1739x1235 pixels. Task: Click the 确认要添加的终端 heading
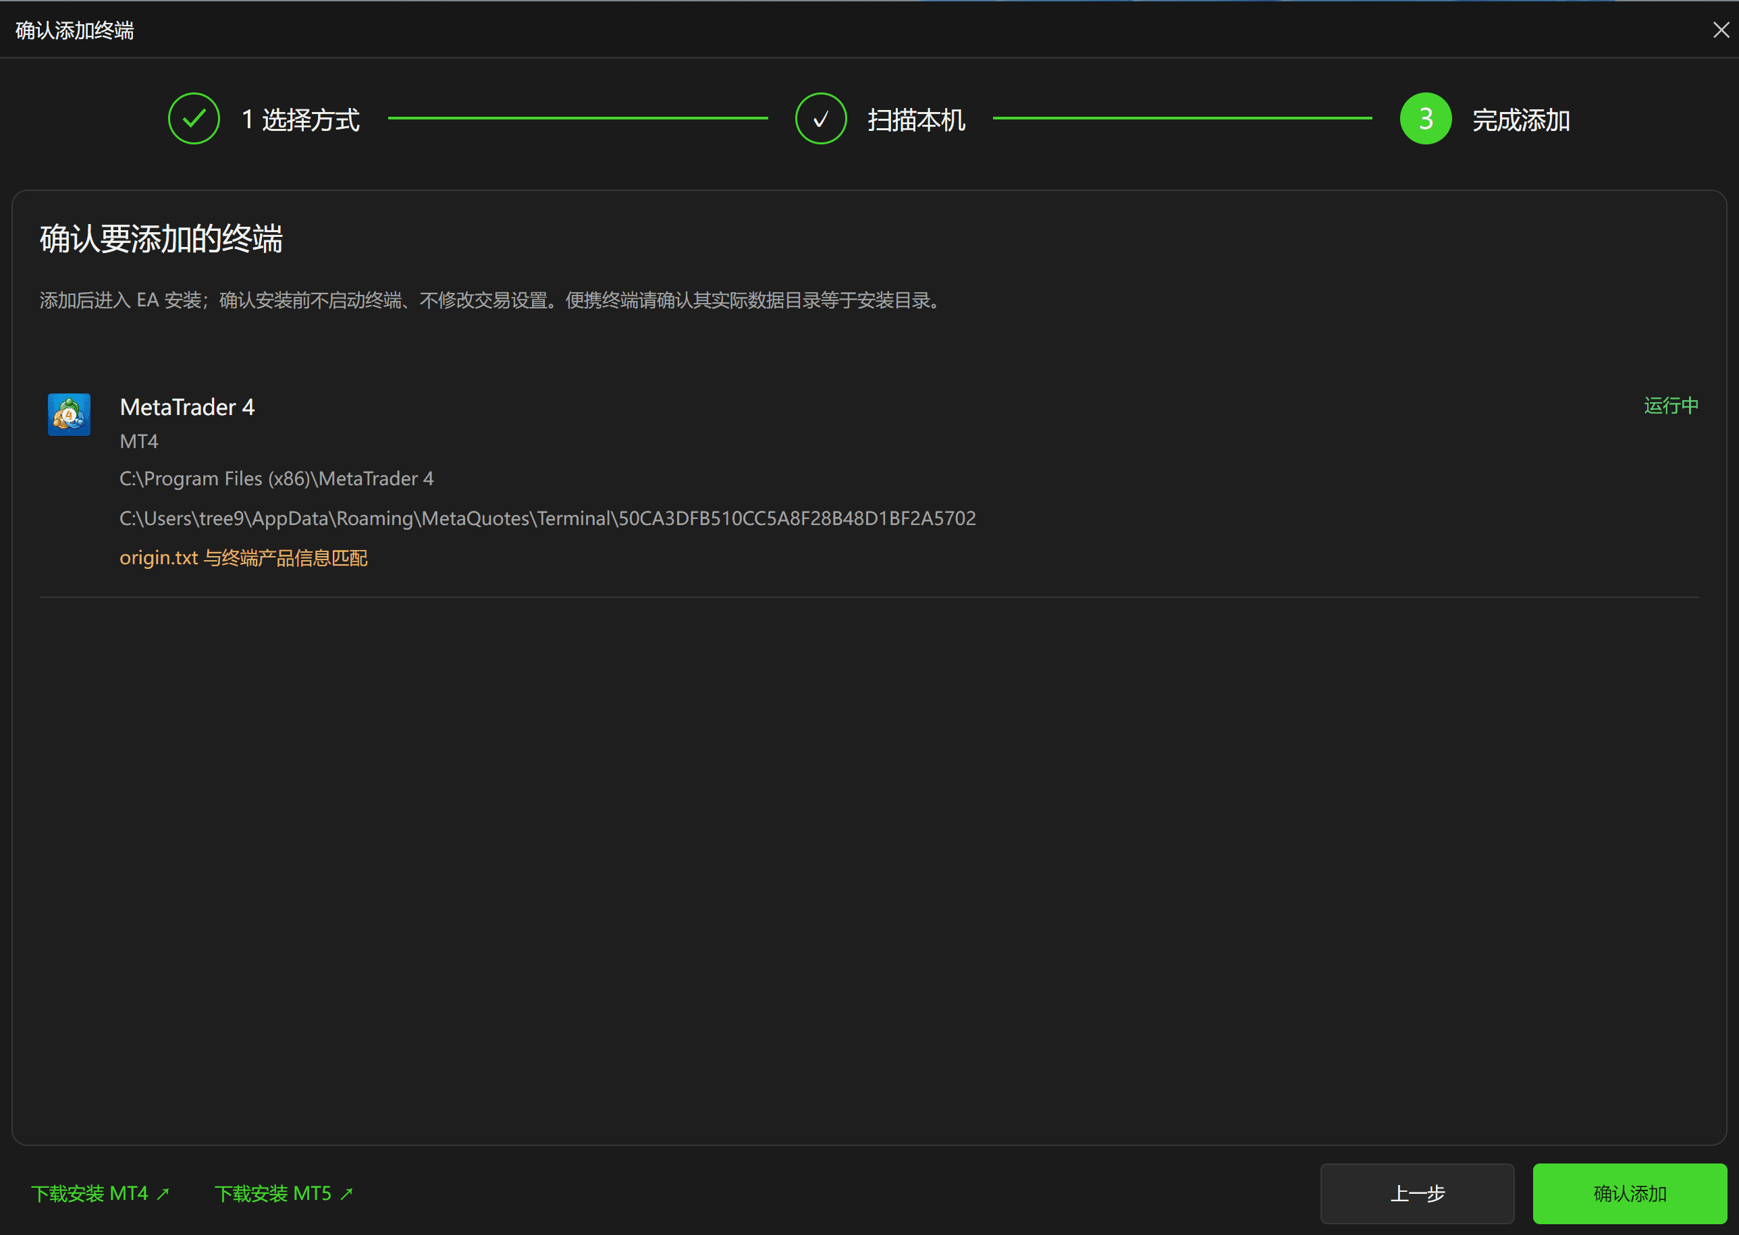[161, 239]
